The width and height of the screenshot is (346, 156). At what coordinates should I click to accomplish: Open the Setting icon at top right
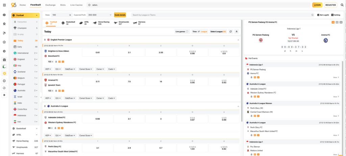click(332, 15)
